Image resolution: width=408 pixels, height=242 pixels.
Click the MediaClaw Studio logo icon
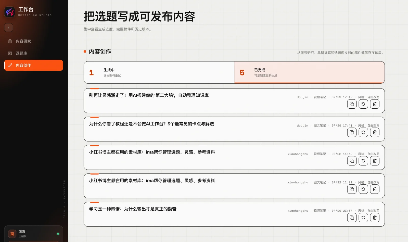click(10, 12)
